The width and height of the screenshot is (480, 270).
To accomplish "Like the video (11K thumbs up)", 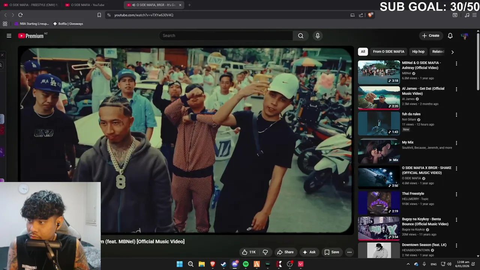I will pyautogui.click(x=249, y=252).
